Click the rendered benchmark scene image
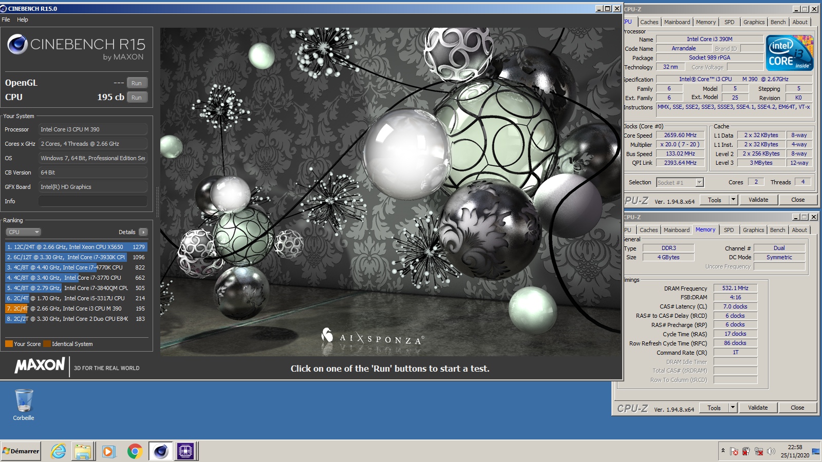This screenshot has height=462, width=822. pos(390,192)
